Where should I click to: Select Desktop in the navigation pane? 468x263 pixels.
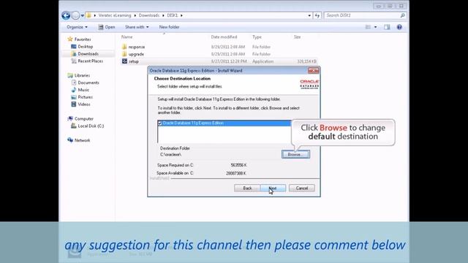click(x=86, y=47)
